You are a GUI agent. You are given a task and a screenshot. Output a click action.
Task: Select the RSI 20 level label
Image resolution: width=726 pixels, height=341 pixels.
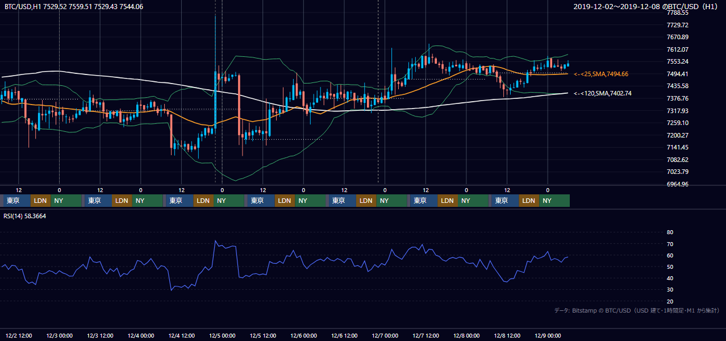(670, 301)
